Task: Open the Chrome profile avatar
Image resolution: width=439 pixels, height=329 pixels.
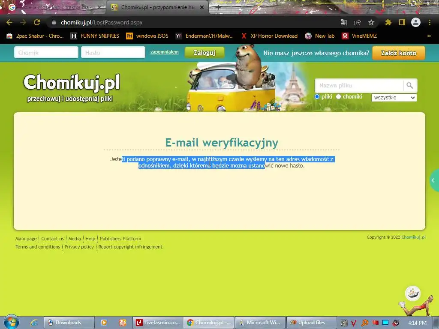Action: point(416,22)
